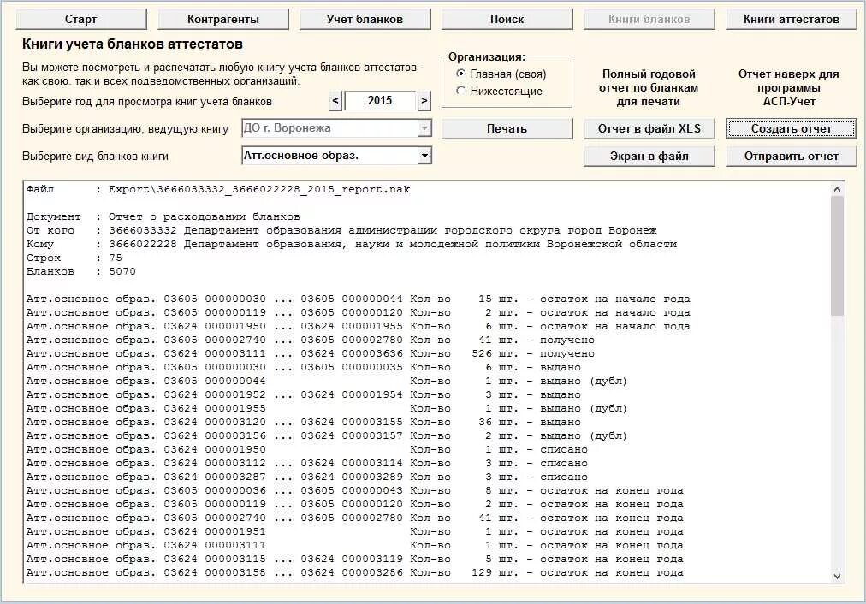Click the row with 526 шт. получено
This screenshot has width=866, height=604.
(x=311, y=353)
